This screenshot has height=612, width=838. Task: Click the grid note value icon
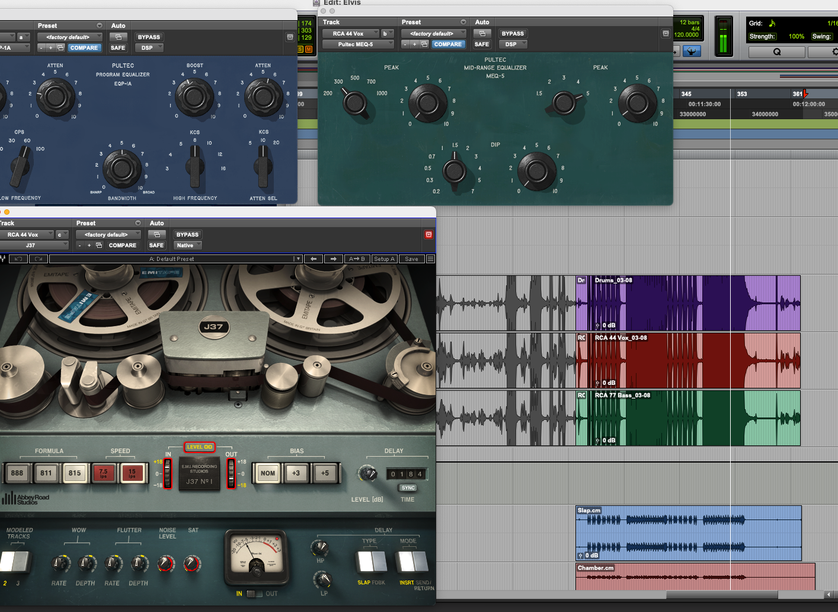pos(772,23)
